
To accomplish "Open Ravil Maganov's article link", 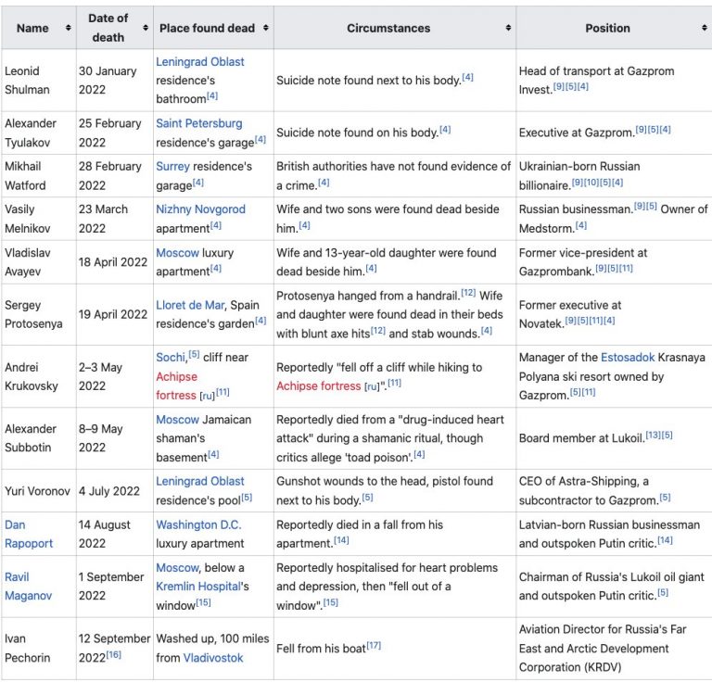I will (30, 586).
